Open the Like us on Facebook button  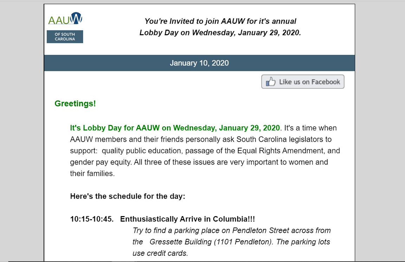click(x=303, y=82)
